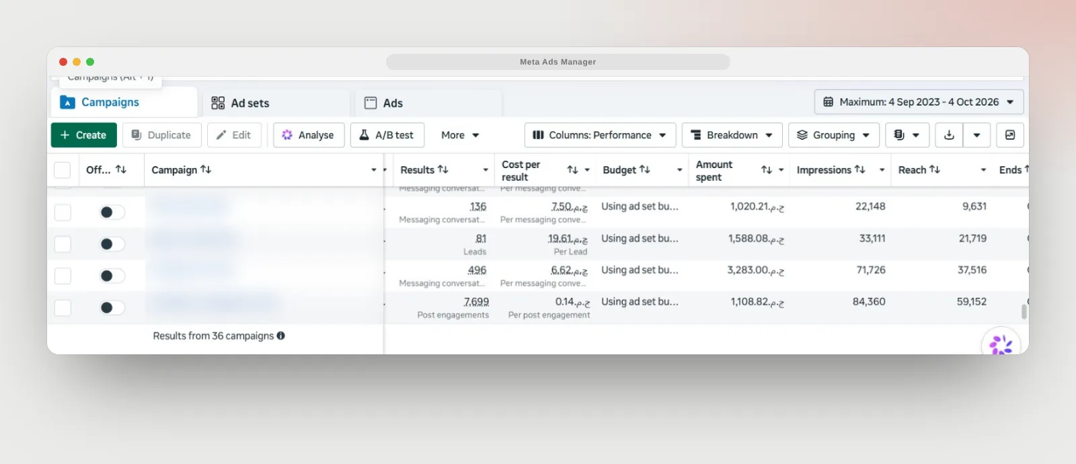Click the export download icon
Screen dimensions: 1076x464
[949, 135]
